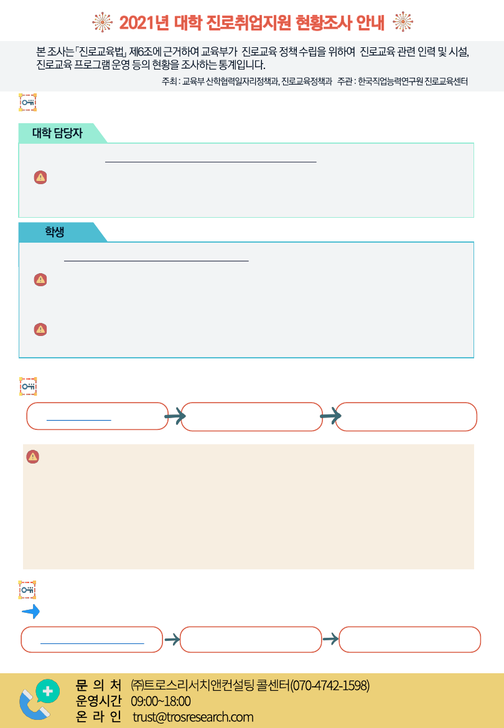Click the warning icon in the beige notice box
Viewport: 504px width, 728px height.
pyautogui.click(x=32, y=457)
